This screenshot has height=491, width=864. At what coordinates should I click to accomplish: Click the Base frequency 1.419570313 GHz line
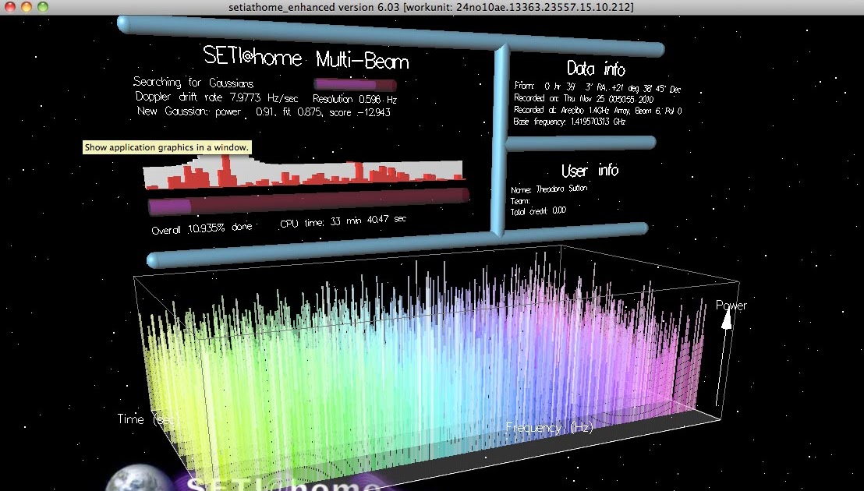click(569, 122)
